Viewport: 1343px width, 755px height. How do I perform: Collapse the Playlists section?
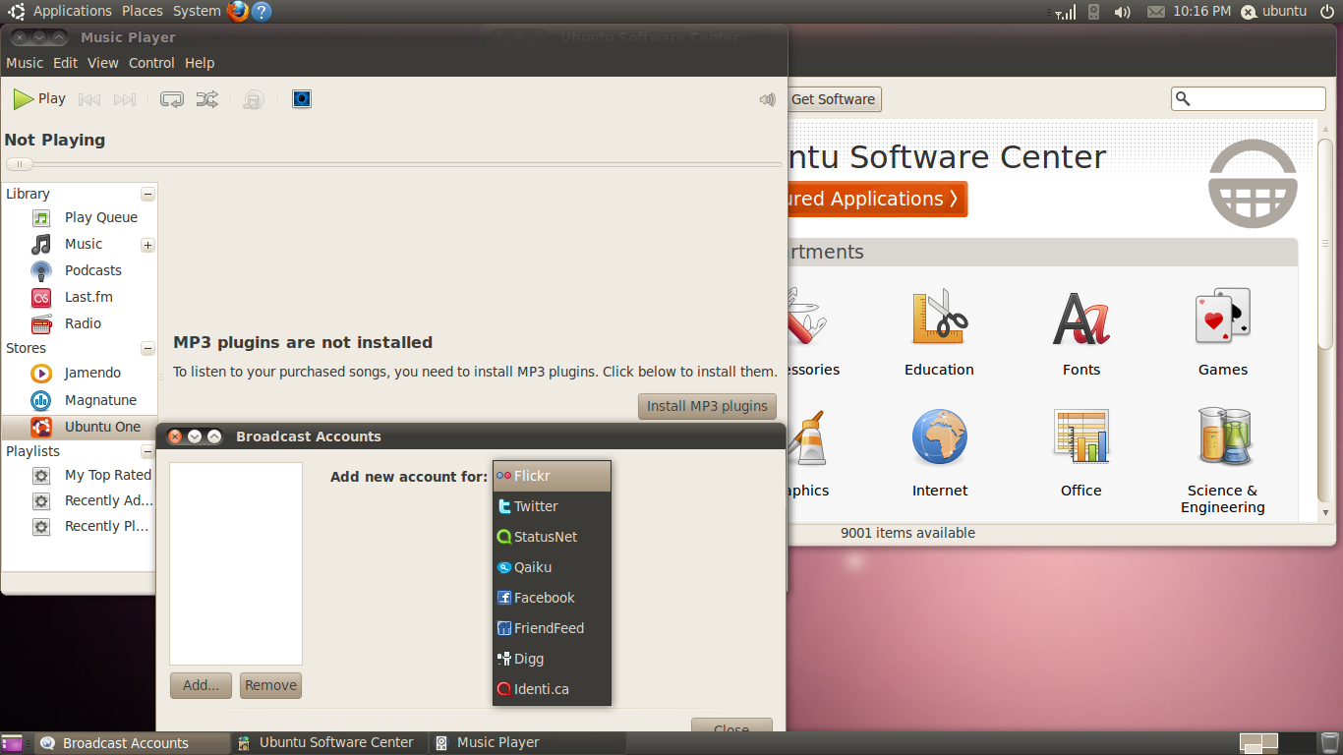click(x=147, y=452)
